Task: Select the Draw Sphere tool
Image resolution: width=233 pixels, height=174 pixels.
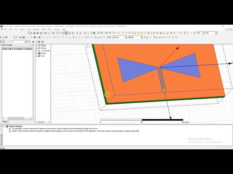Action: pos(167,33)
